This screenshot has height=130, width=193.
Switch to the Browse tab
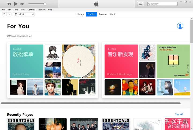point(103,14)
